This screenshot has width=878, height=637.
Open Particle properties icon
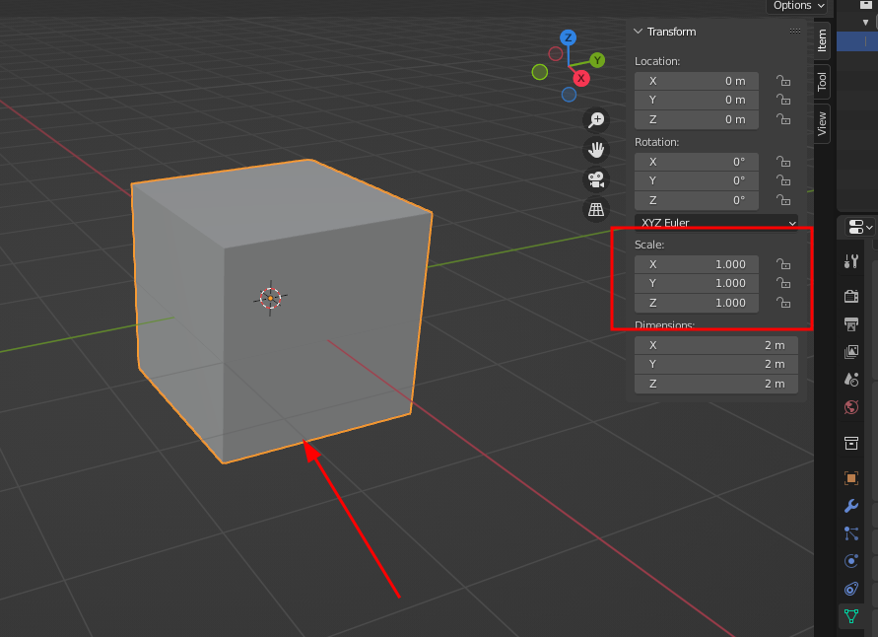pos(850,533)
